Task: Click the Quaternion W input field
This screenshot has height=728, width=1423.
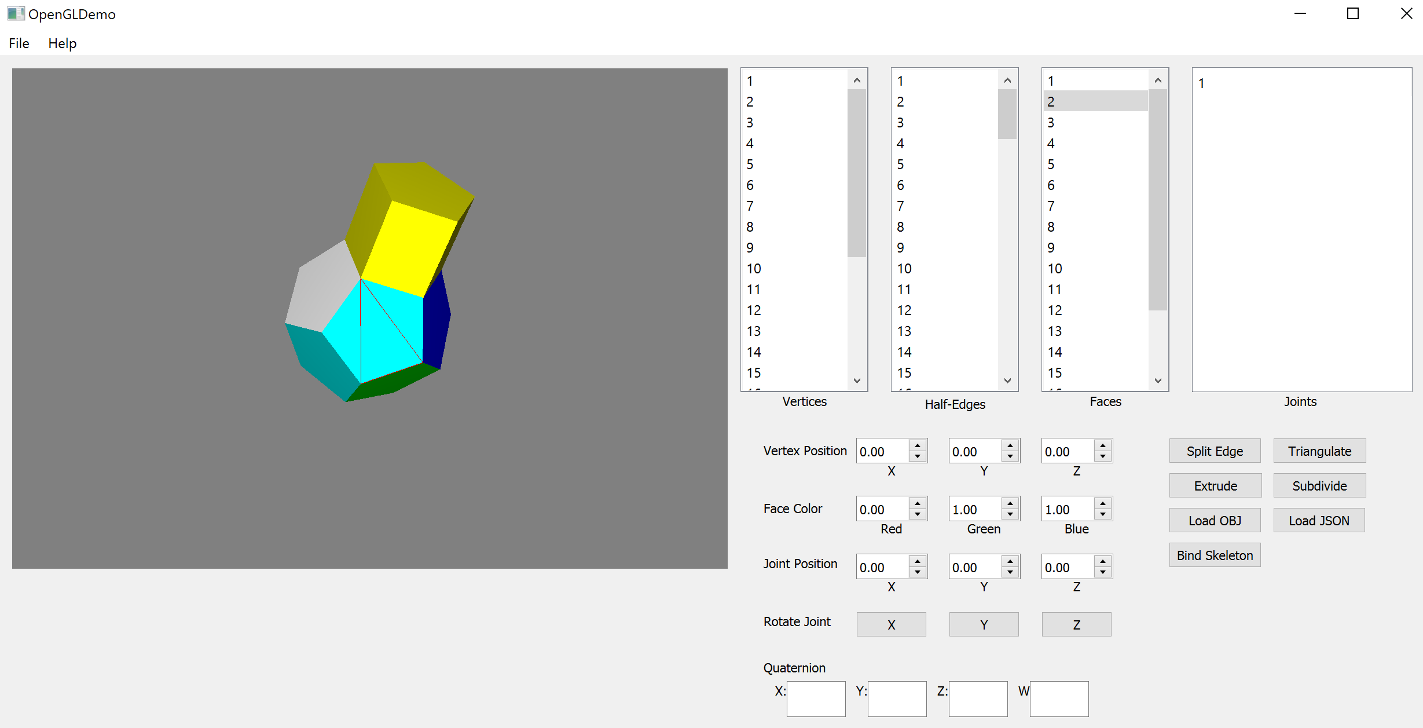Action: [1059, 699]
